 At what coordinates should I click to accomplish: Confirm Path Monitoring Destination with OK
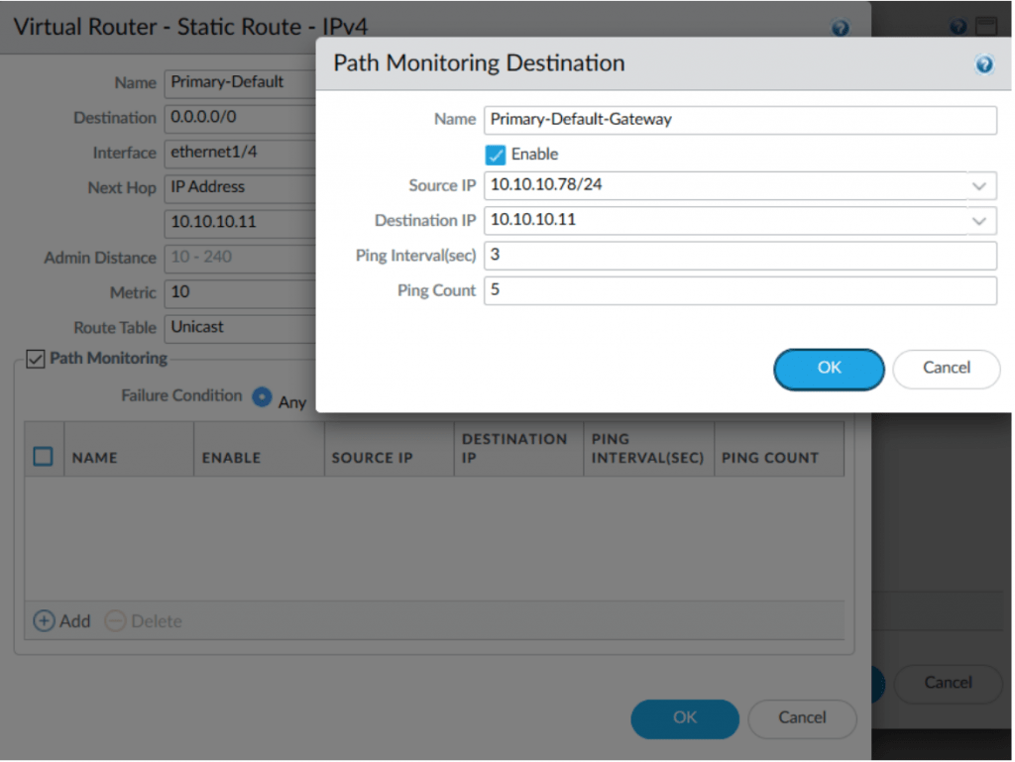pyautogui.click(x=829, y=369)
